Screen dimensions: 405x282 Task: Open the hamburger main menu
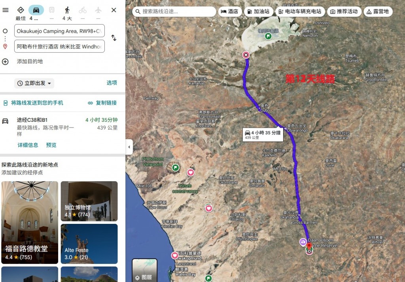pos(6,10)
